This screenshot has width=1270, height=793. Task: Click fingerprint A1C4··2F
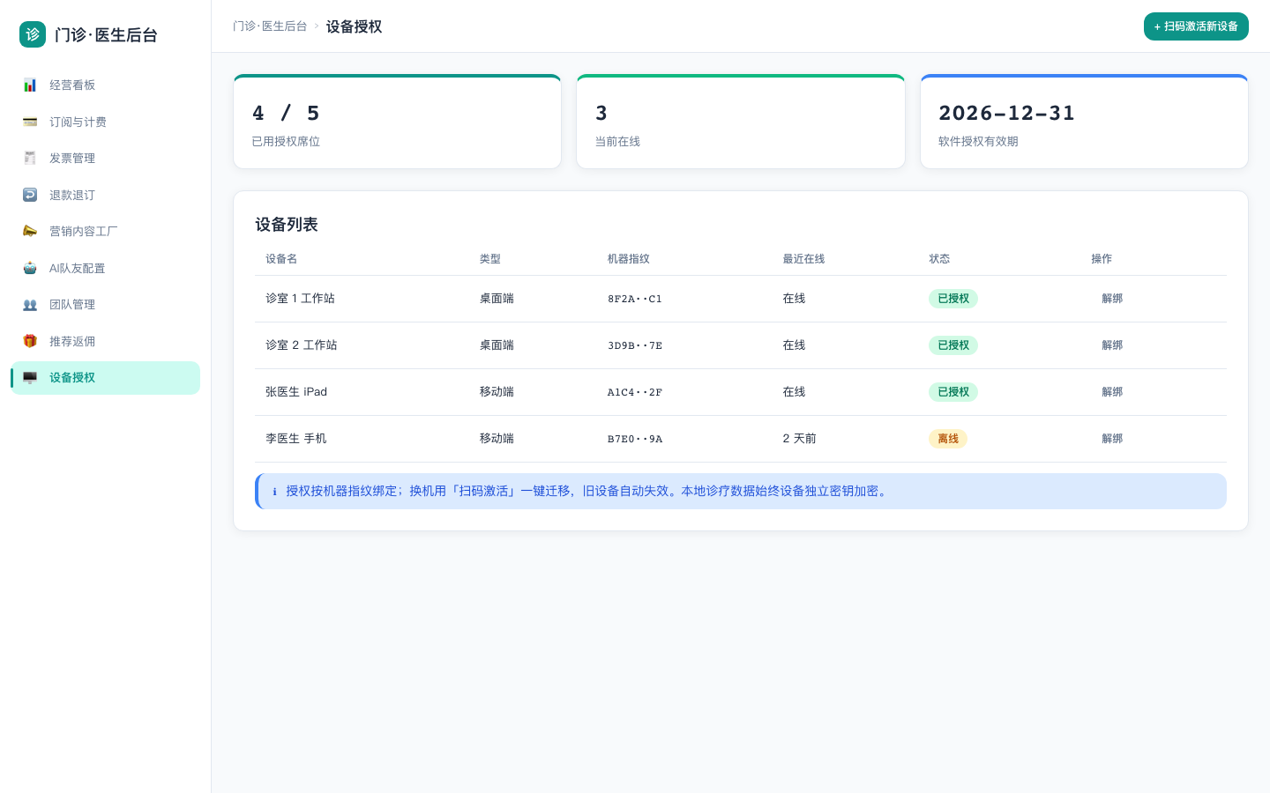(x=635, y=392)
